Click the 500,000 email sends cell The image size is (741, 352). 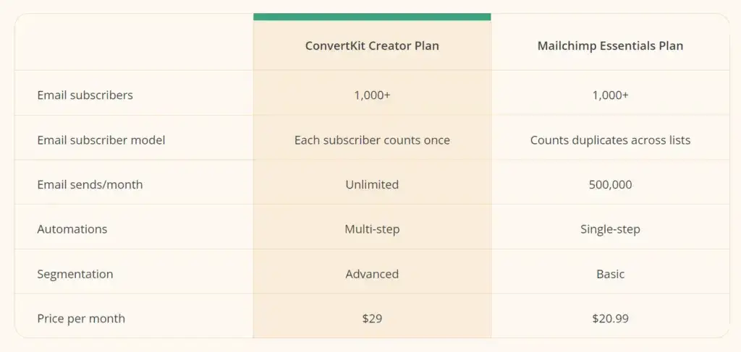pyautogui.click(x=610, y=184)
